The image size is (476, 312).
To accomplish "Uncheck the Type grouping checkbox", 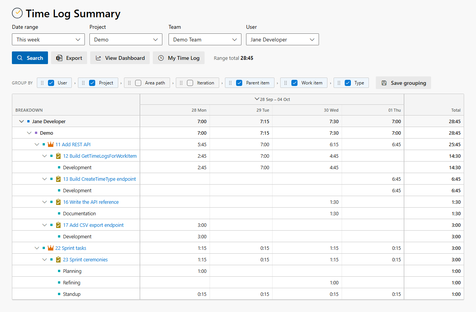I will (x=348, y=83).
